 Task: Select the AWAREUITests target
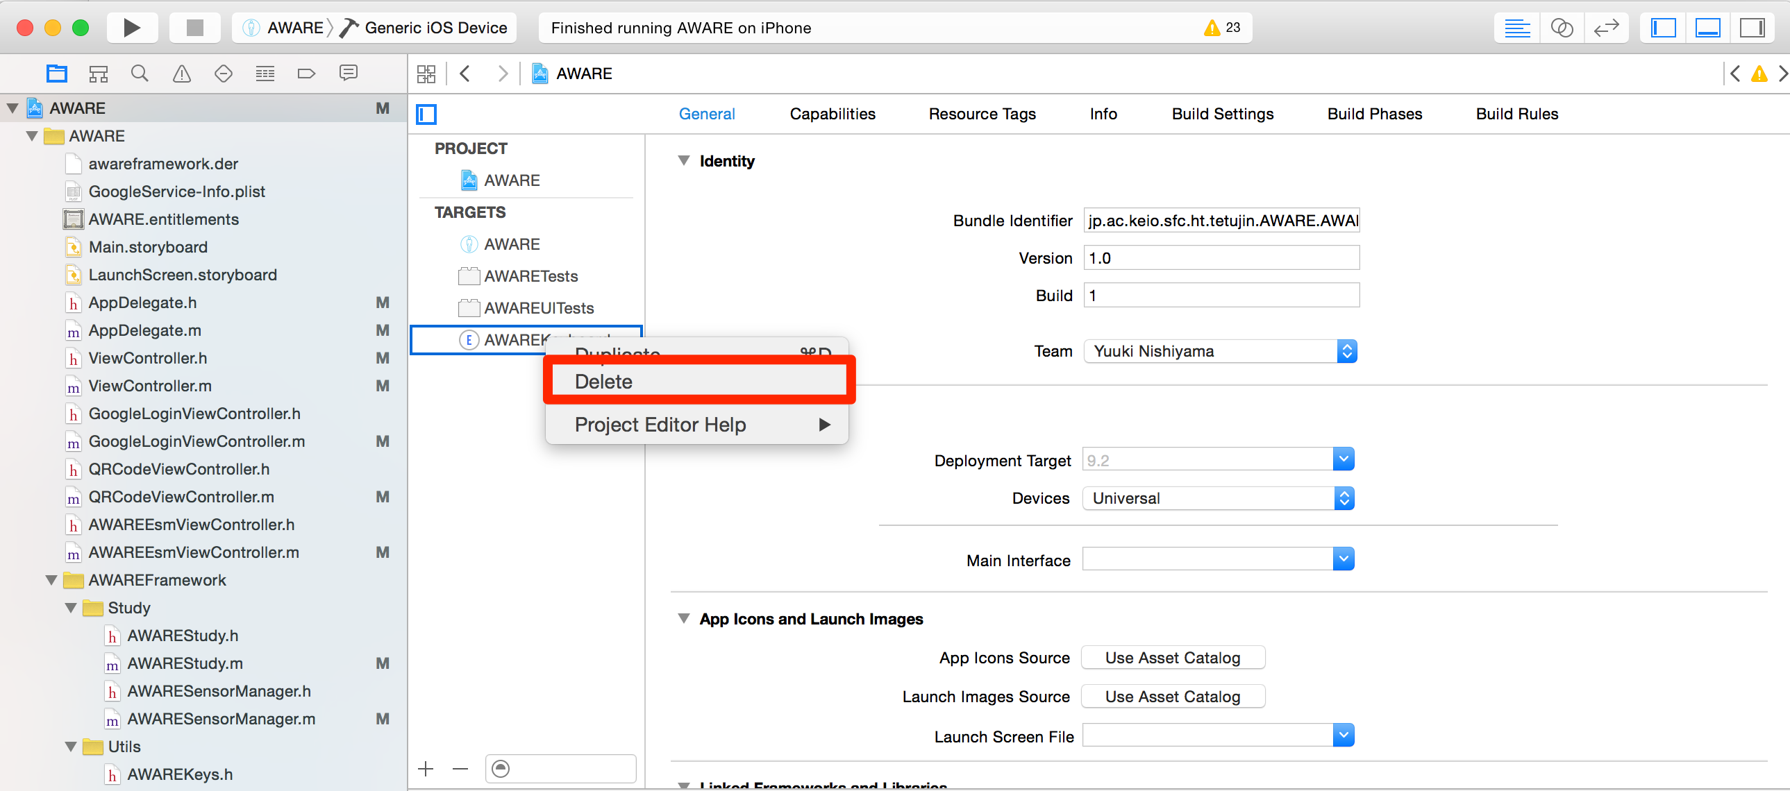(526, 308)
